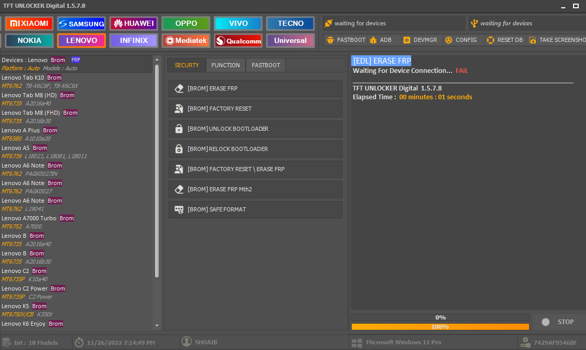
Task: Start [BROM] UNLOCK BOOTLOADER
Action: click(x=255, y=129)
